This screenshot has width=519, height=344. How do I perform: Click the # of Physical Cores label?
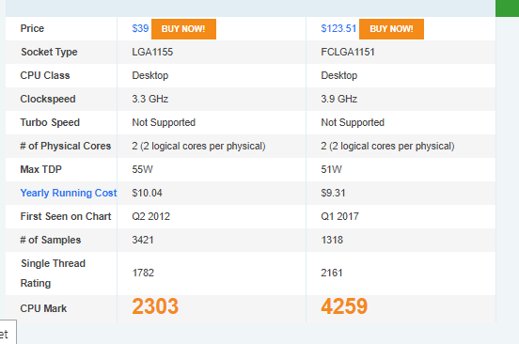tap(66, 146)
